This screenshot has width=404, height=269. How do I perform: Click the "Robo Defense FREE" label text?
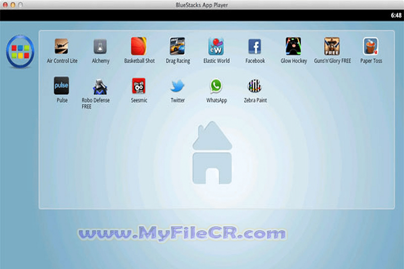pyautogui.click(x=95, y=103)
